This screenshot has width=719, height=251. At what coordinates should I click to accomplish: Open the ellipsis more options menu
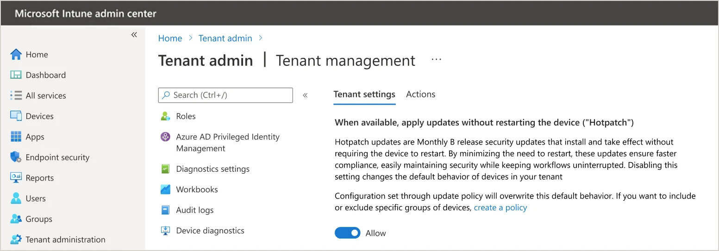point(436,60)
